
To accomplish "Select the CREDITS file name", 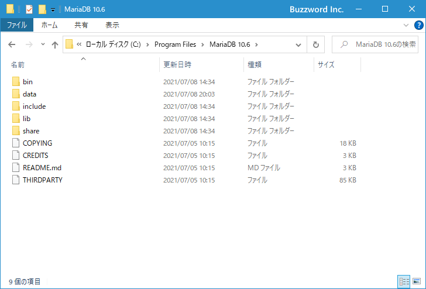I will point(35,156).
